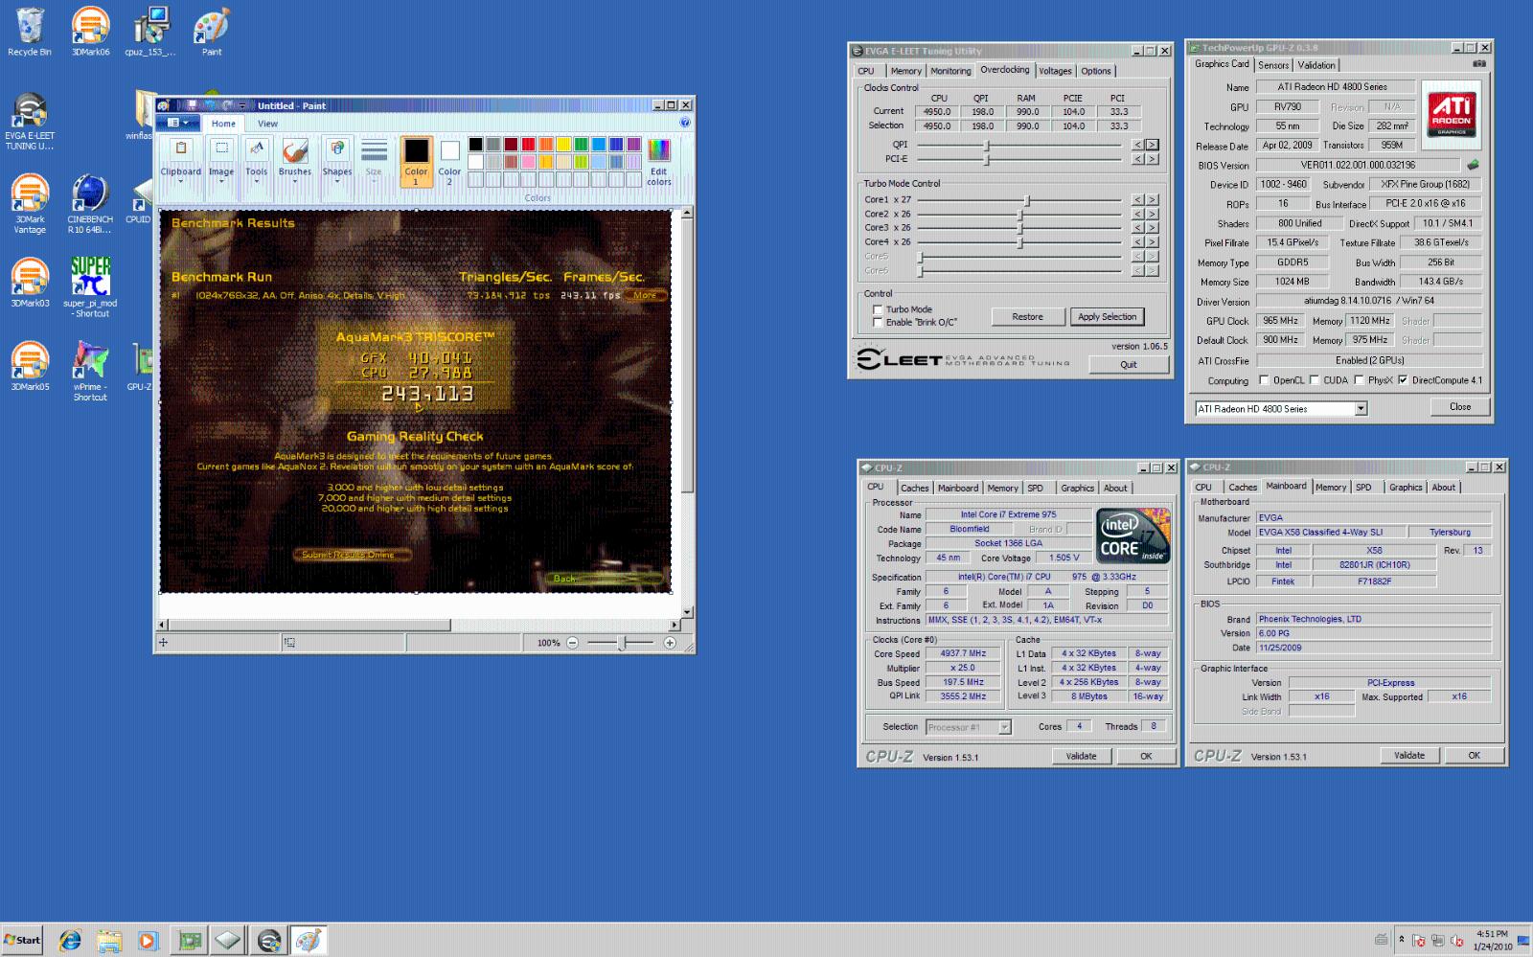
Task: Expand the Brushes dropdown arrow in Paint
Action: point(295,181)
